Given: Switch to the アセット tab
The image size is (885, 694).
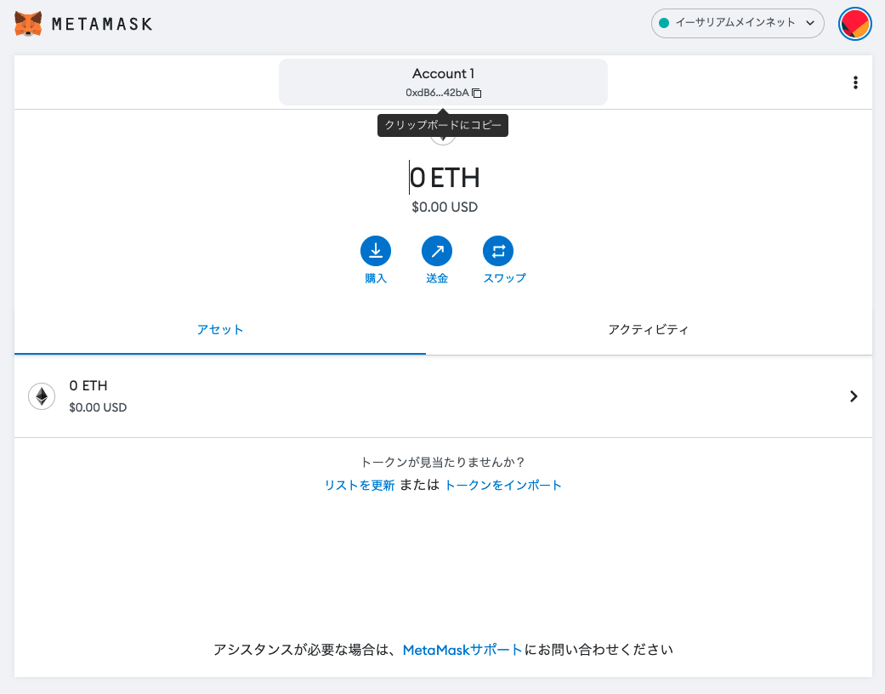Looking at the screenshot, I should tap(220, 330).
